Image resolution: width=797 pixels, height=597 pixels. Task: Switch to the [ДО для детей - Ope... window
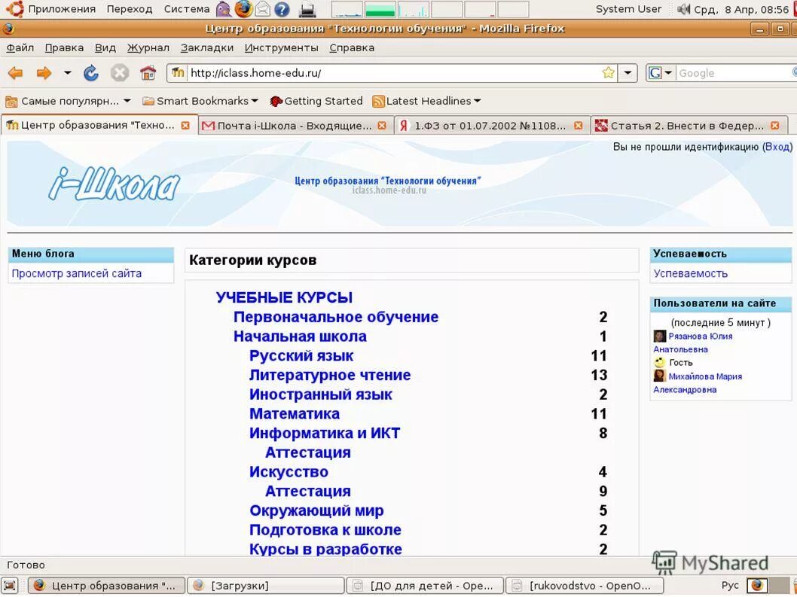pos(425,585)
